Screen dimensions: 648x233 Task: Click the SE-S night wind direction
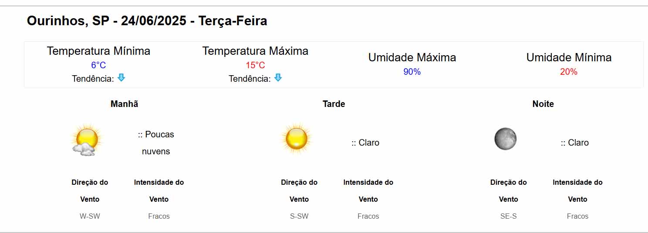509,216
